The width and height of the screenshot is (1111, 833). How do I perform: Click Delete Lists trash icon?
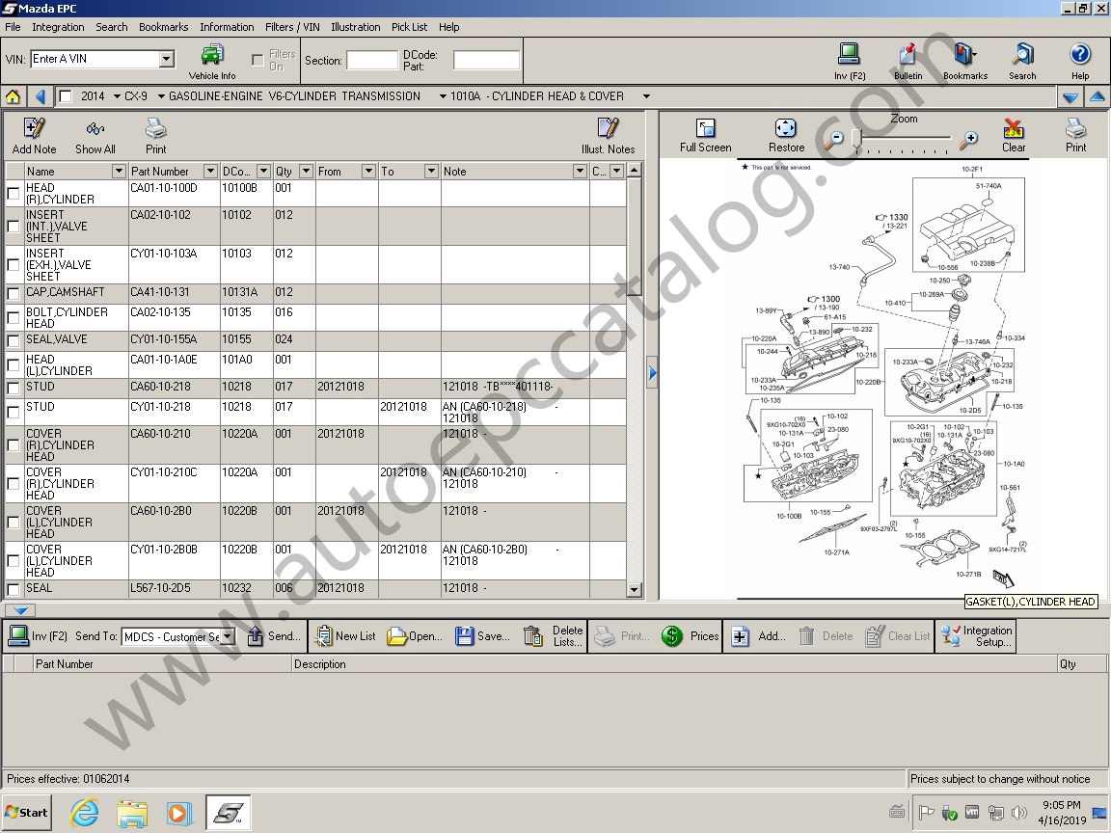point(554,636)
